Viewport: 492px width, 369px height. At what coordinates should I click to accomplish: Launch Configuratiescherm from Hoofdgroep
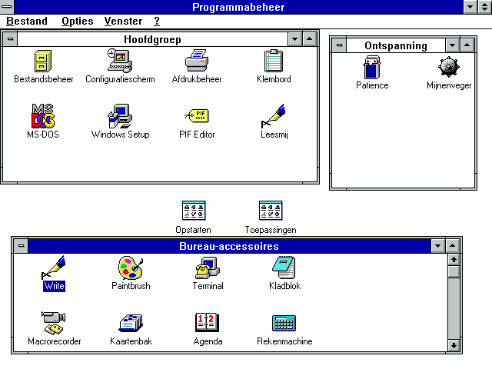(x=120, y=61)
